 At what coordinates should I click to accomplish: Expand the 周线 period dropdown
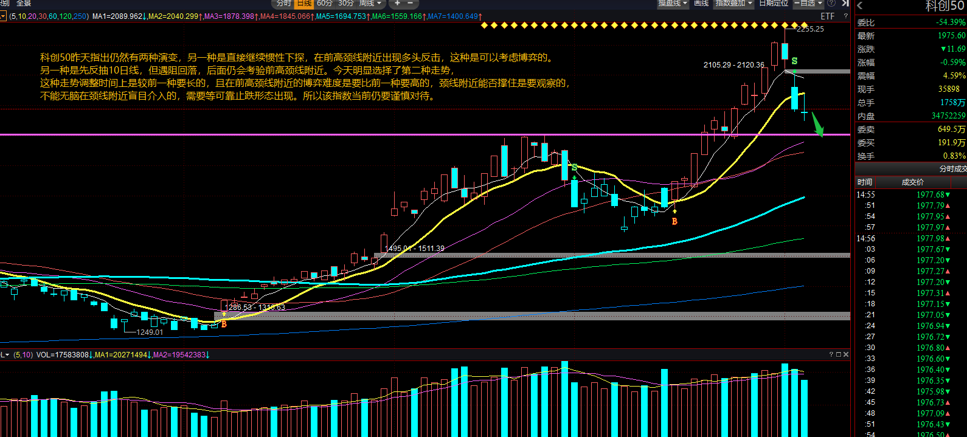click(370, 3)
